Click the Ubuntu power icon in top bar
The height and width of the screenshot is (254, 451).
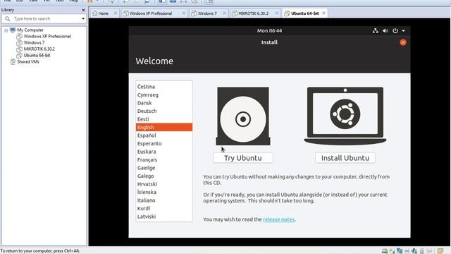(x=395, y=30)
